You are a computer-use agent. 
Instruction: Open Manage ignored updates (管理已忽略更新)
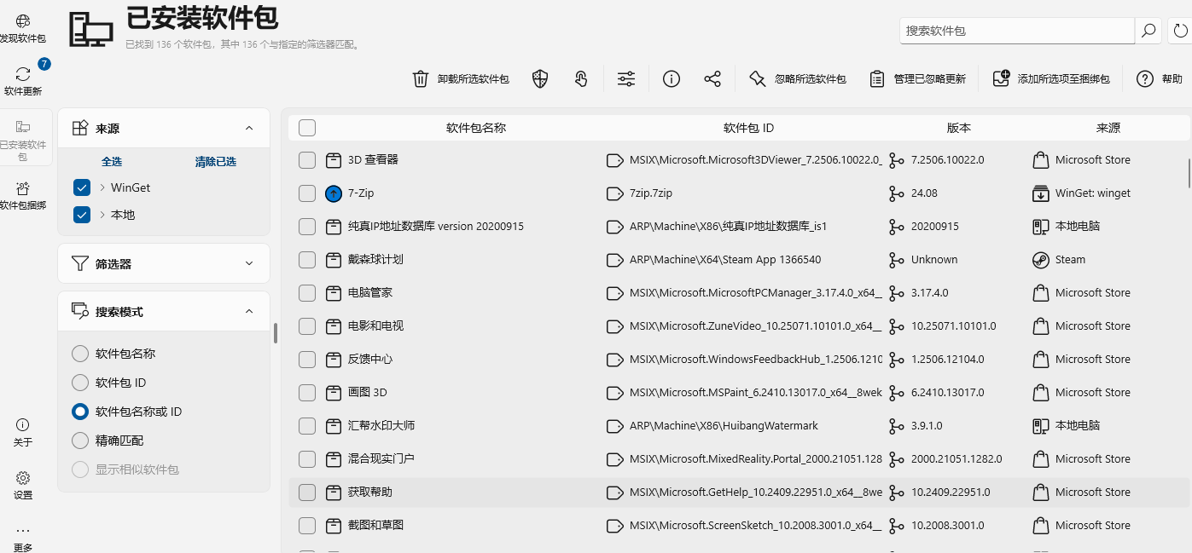(917, 78)
